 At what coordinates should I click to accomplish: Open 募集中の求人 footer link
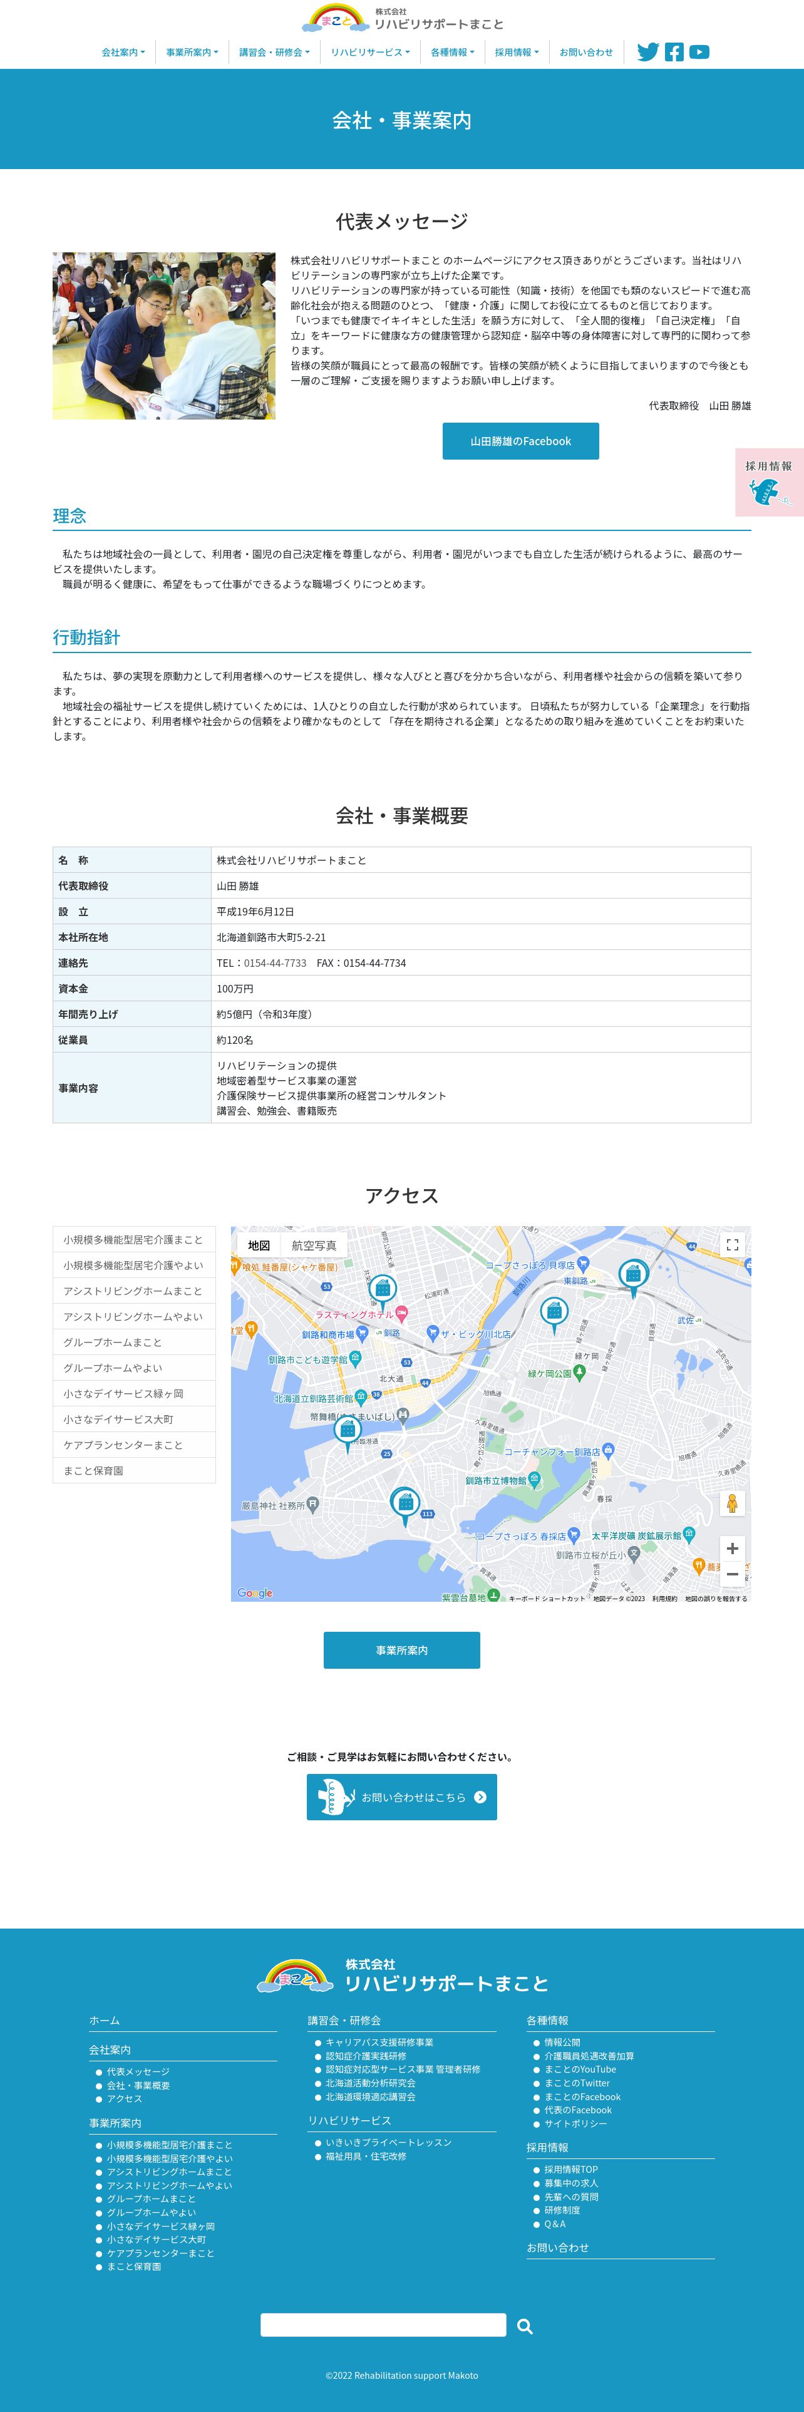point(571,2183)
